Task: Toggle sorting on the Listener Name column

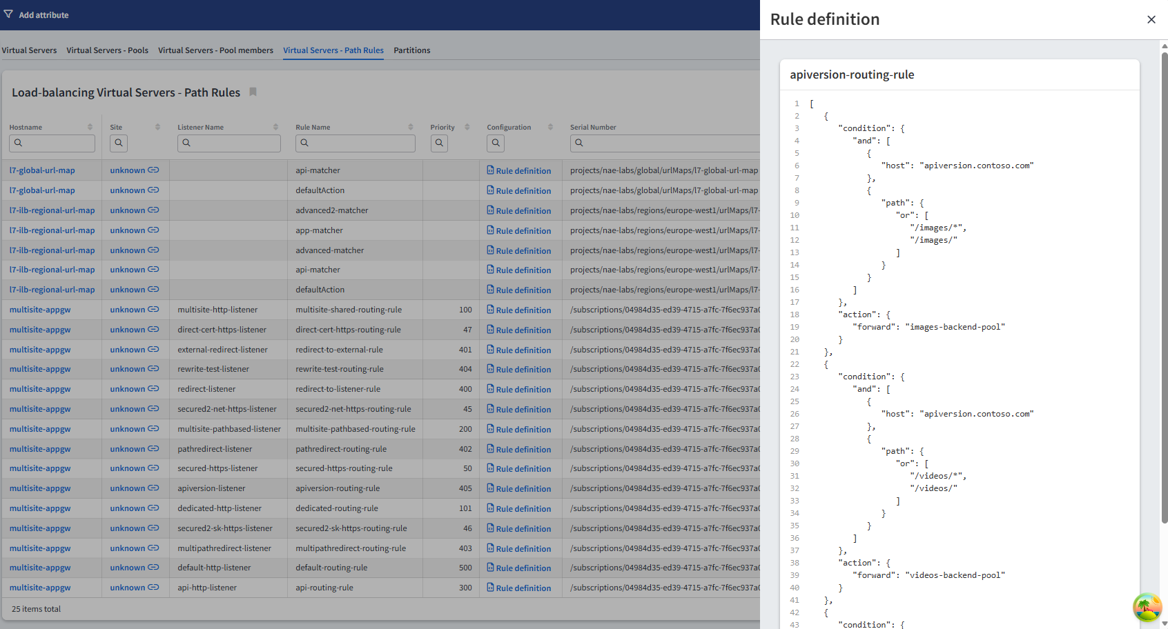Action: [x=275, y=127]
